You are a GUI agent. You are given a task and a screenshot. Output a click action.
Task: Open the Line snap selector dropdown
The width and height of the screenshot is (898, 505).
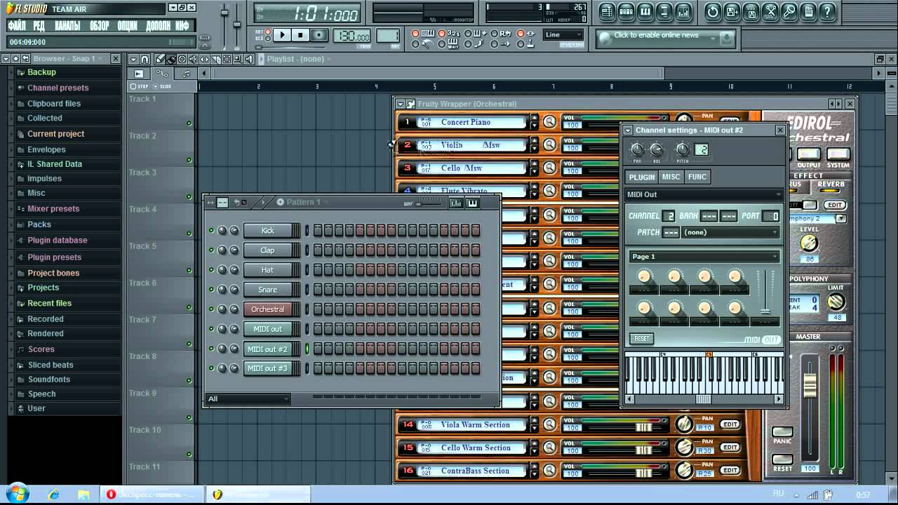pyautogui.click(x=563, y=35)
